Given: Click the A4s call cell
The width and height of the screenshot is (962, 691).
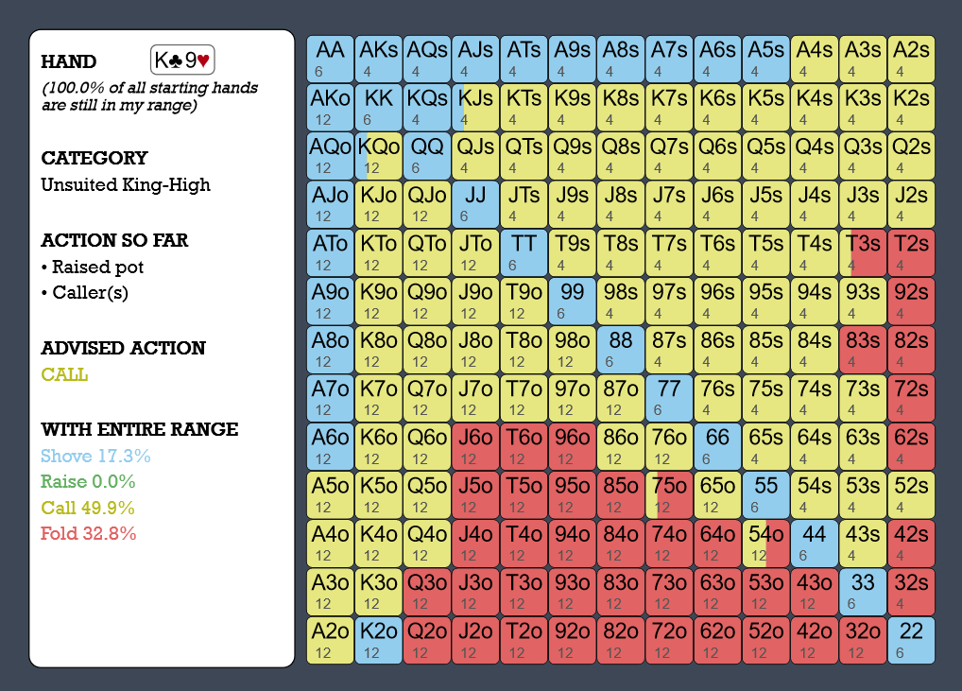Looking at the screenshot, I should [815, 59].
